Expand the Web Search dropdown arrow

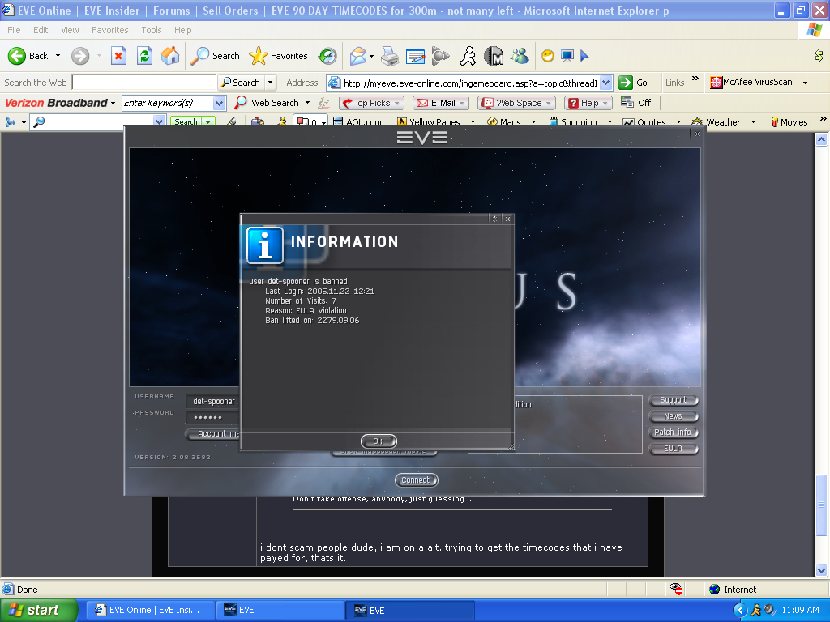[x=307, y=103]
